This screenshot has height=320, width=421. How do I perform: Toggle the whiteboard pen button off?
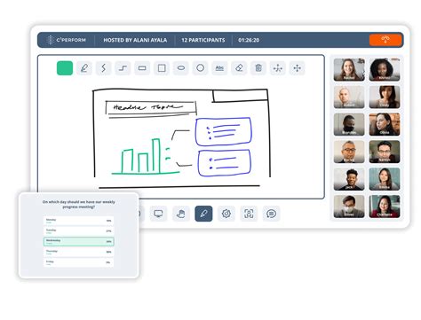[203, 214]
